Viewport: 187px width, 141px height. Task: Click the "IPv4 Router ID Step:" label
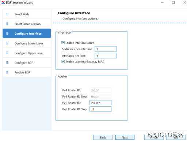pos(74,96)
